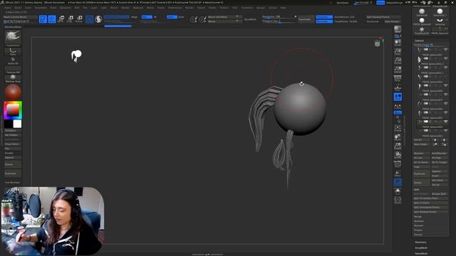Image resolution: width=456 pixels, height=256 pixels.
Task: Toggle Live Boolean on left shelf
Action: pyautogui.click(x=13, y=183)
